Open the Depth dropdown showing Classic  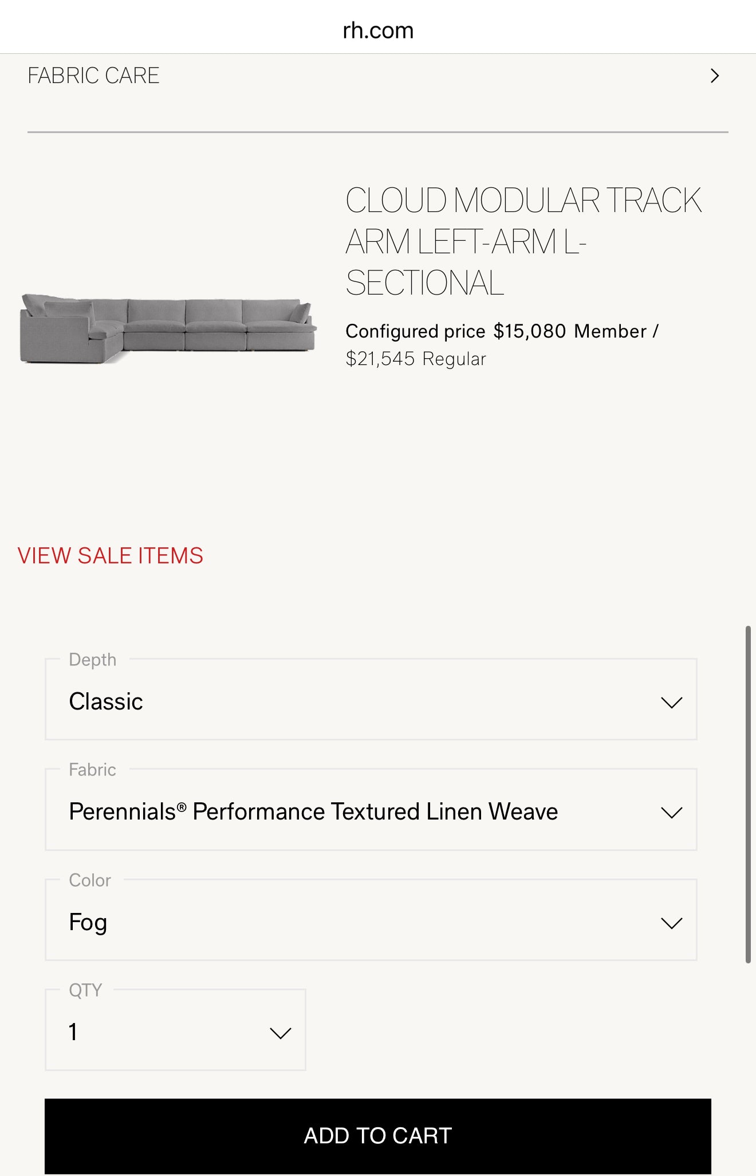point(370,701)
